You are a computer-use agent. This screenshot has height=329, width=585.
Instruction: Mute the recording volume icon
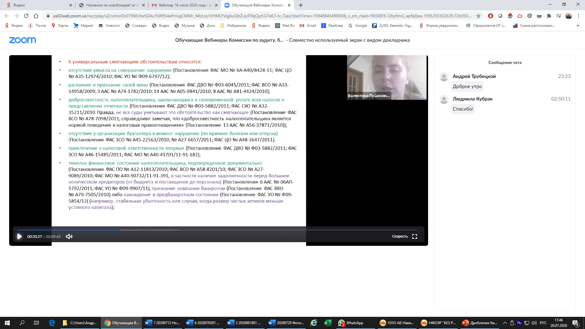69,236
